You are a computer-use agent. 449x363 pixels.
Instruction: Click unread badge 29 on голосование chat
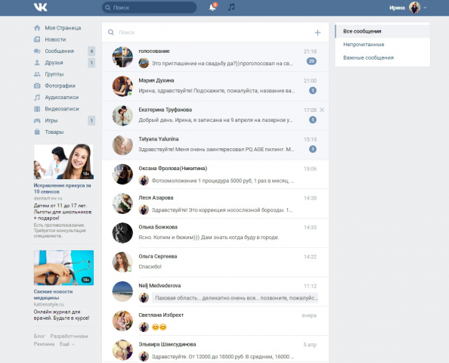[311, 61]
